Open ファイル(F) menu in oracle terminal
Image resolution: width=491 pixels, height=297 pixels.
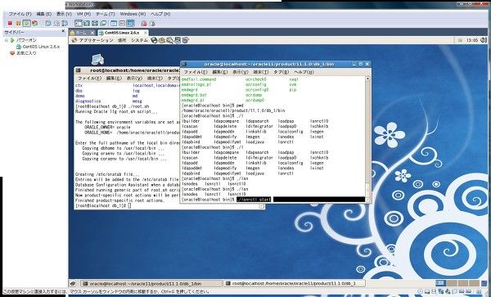196,72
